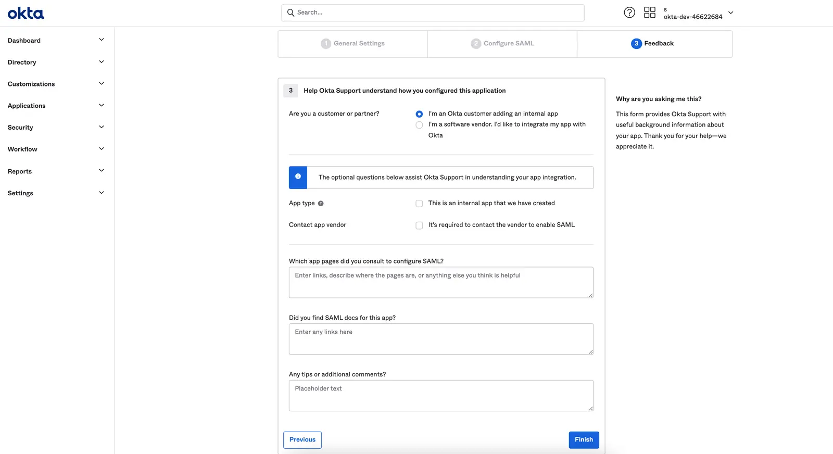Click the blue info icon in the notice
This screenshot has height=454, width=833.
pos(298,176)
